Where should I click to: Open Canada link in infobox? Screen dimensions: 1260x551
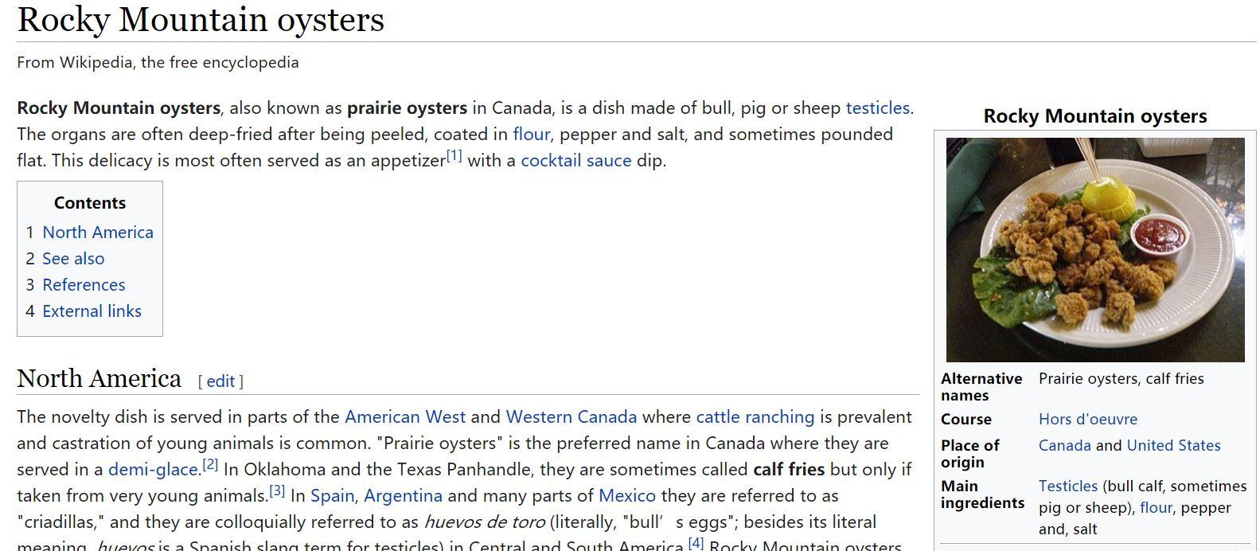[1064, 445]
